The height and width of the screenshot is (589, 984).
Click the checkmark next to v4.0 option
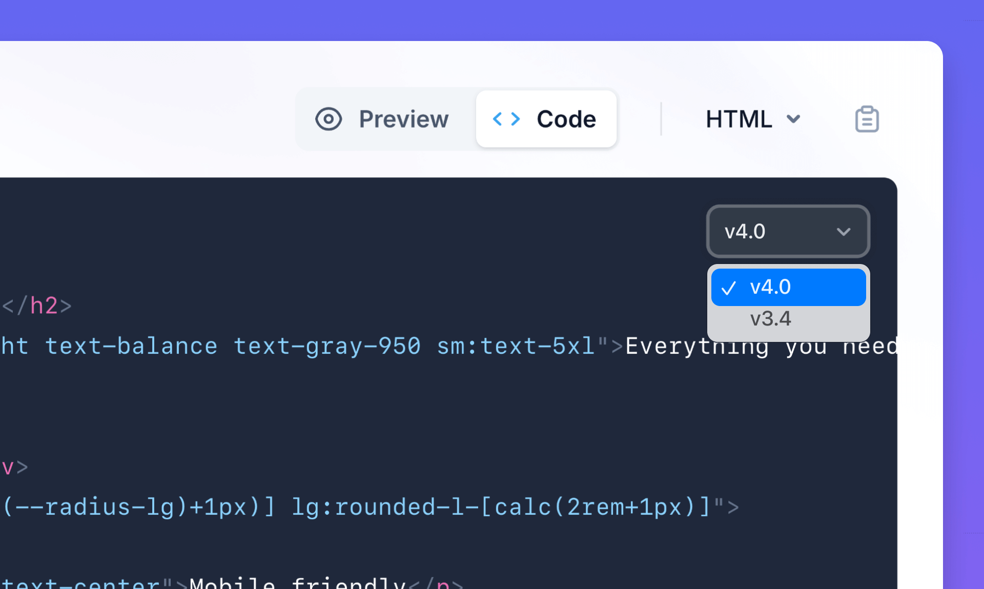tap(730, 287)
